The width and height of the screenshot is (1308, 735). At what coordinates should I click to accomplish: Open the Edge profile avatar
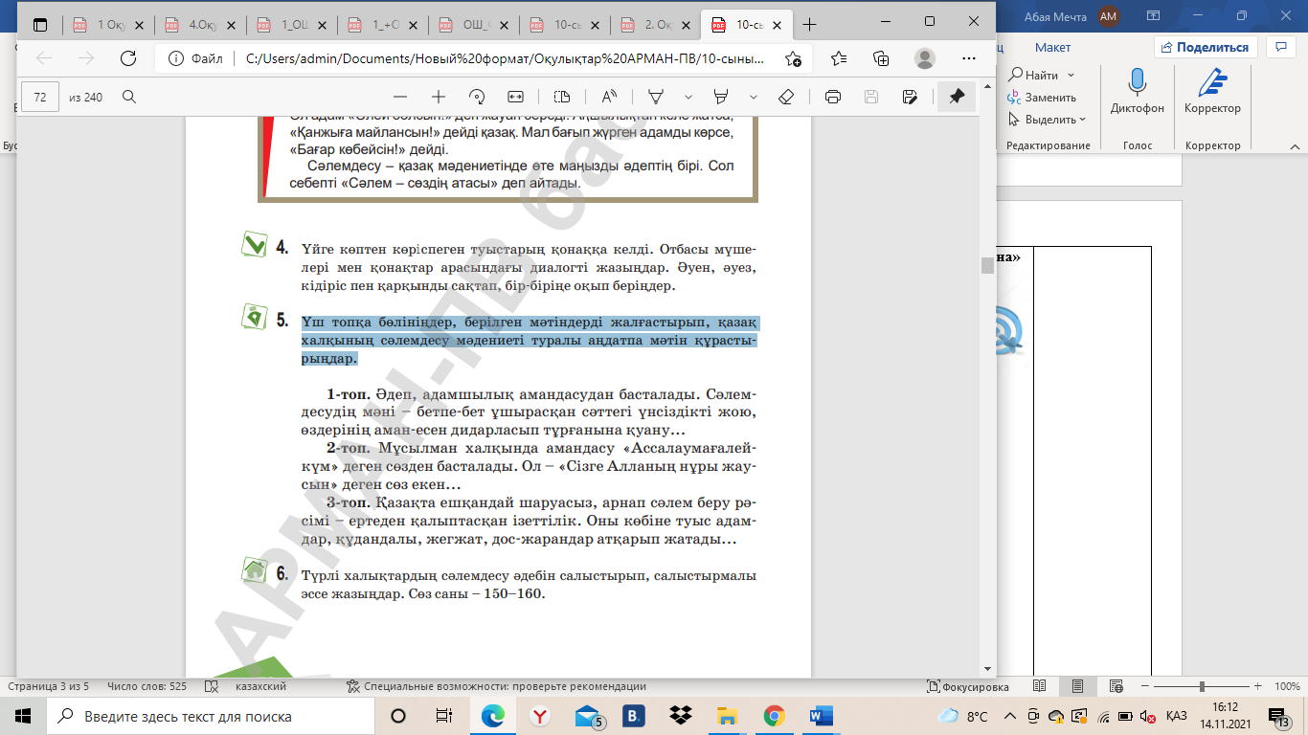coord(924,58)
